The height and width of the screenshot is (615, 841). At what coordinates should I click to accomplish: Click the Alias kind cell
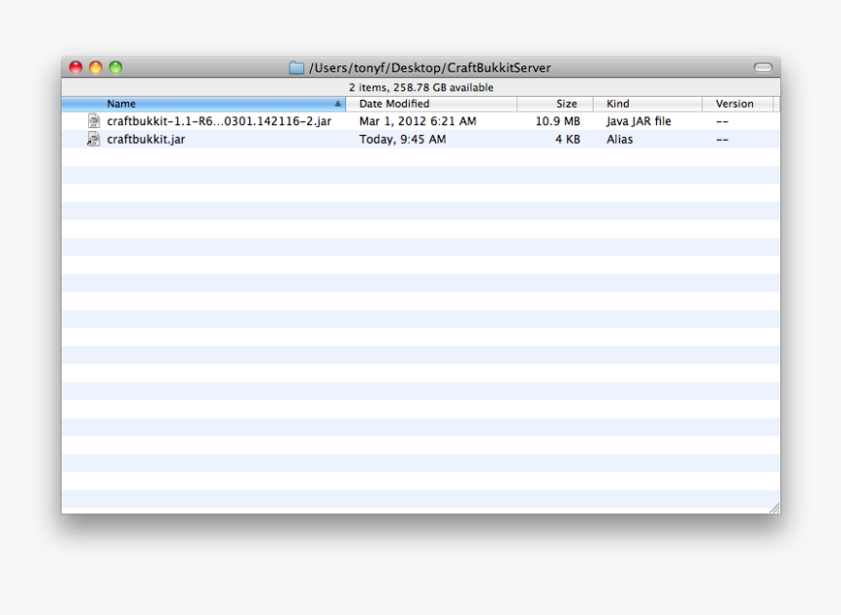(619, 140)
